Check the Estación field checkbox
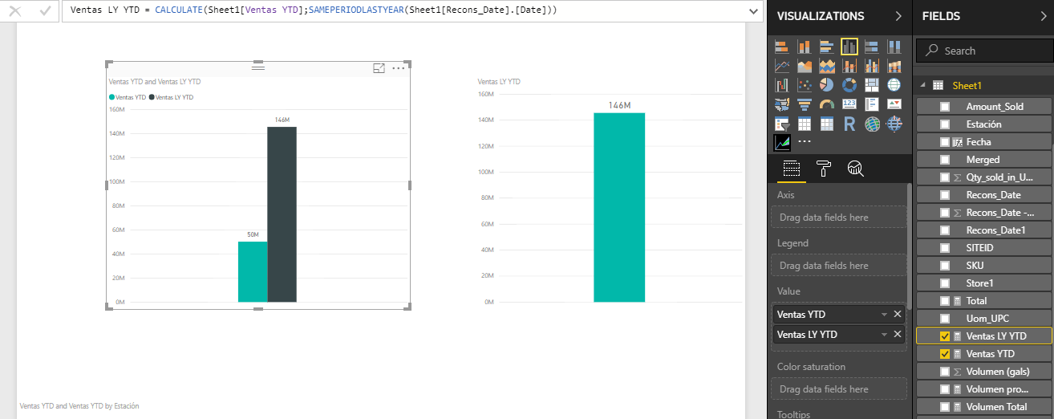Screen dimensions: 1054x419 coord(944,124)
